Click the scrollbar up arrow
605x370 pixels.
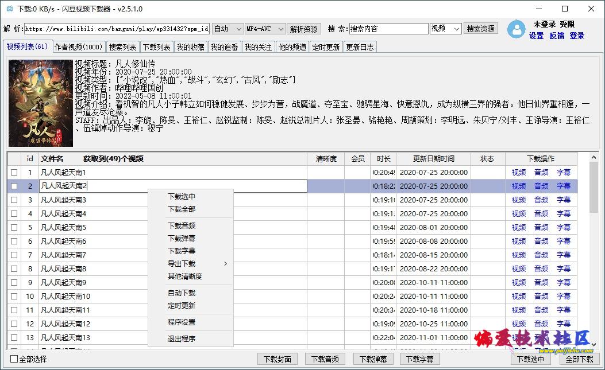click(x=594, y=157)
